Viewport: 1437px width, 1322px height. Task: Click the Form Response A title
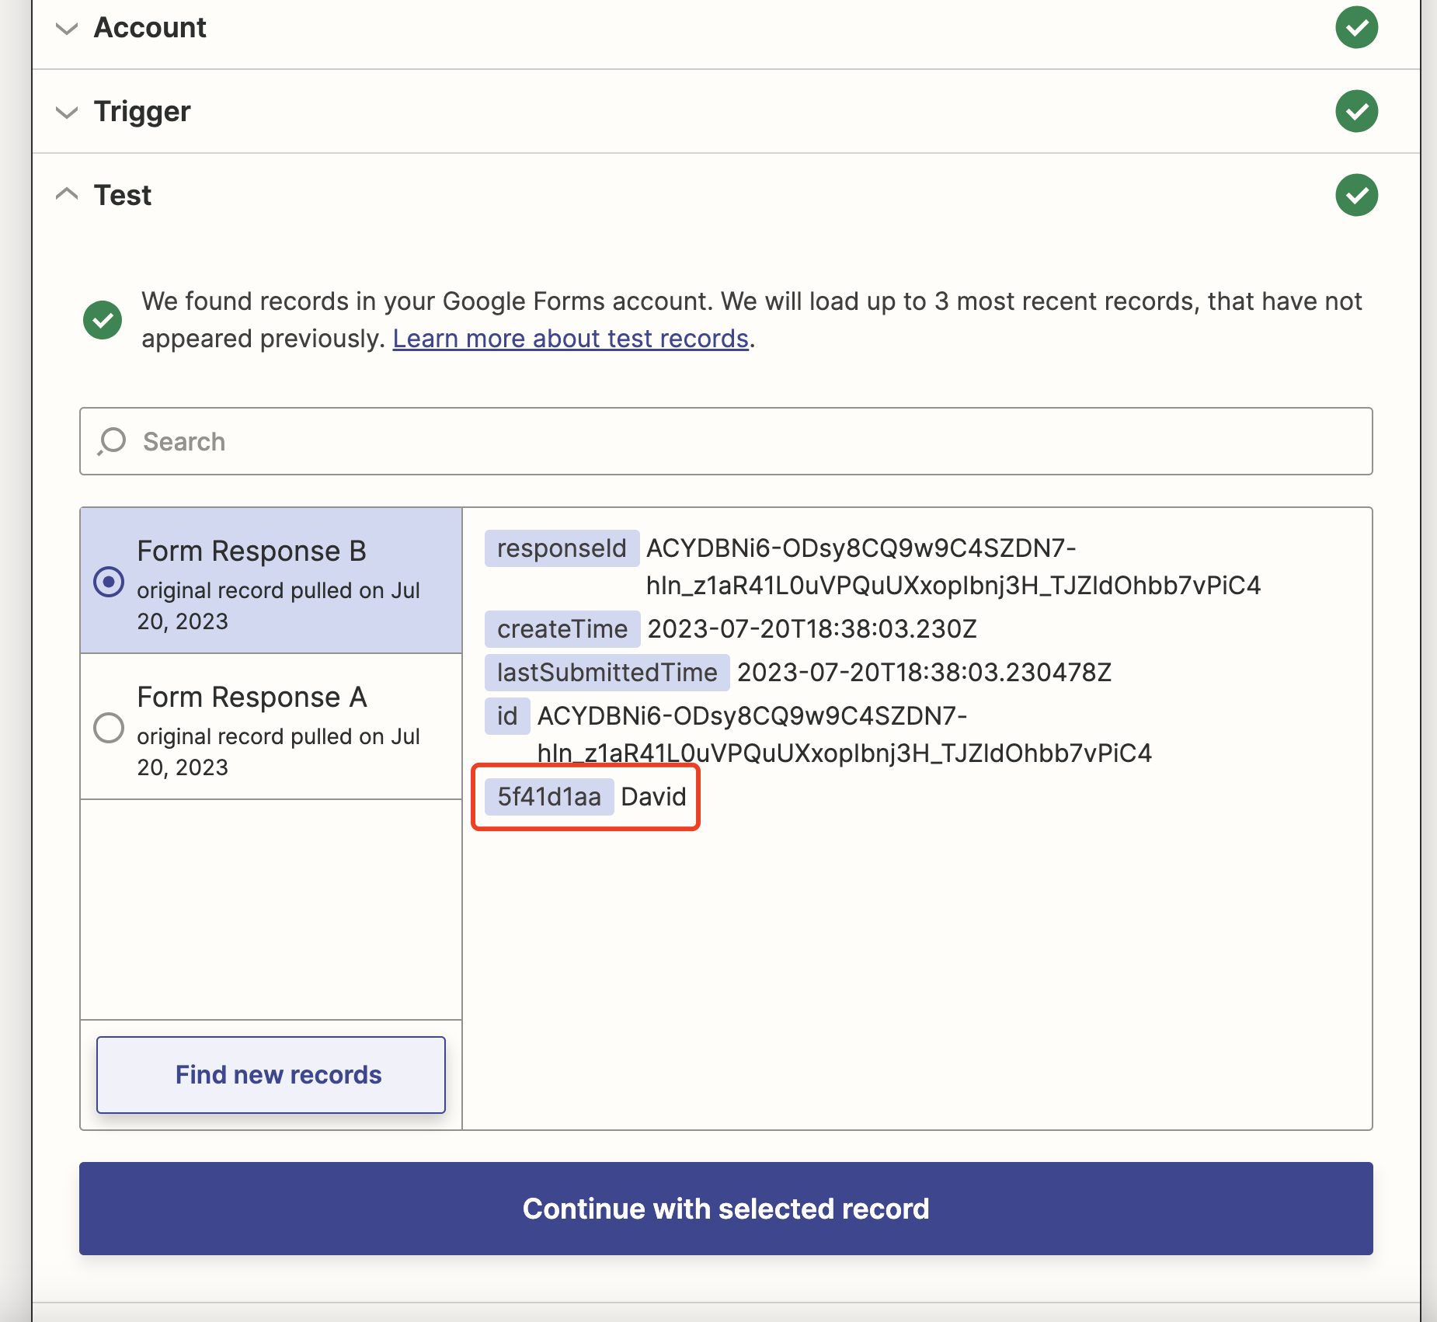[x=252, y=697]
